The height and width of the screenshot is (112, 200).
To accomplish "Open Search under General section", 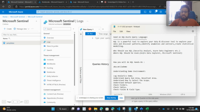I will (x=49, y=50).
